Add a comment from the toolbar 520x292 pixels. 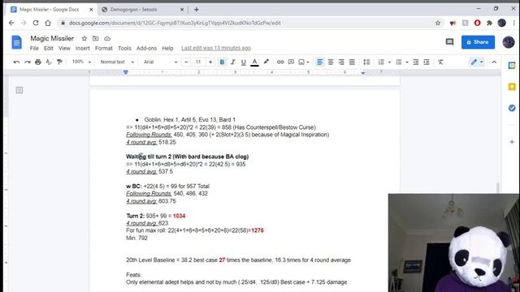pos(291,62)
